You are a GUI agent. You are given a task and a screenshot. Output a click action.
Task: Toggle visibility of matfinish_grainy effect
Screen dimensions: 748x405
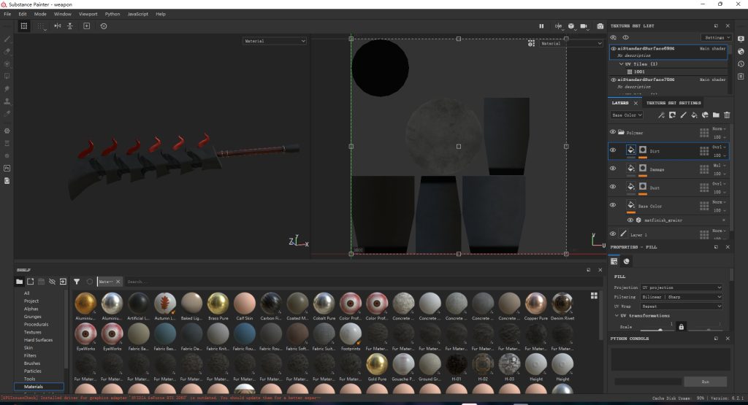click(x=630, y=220)
